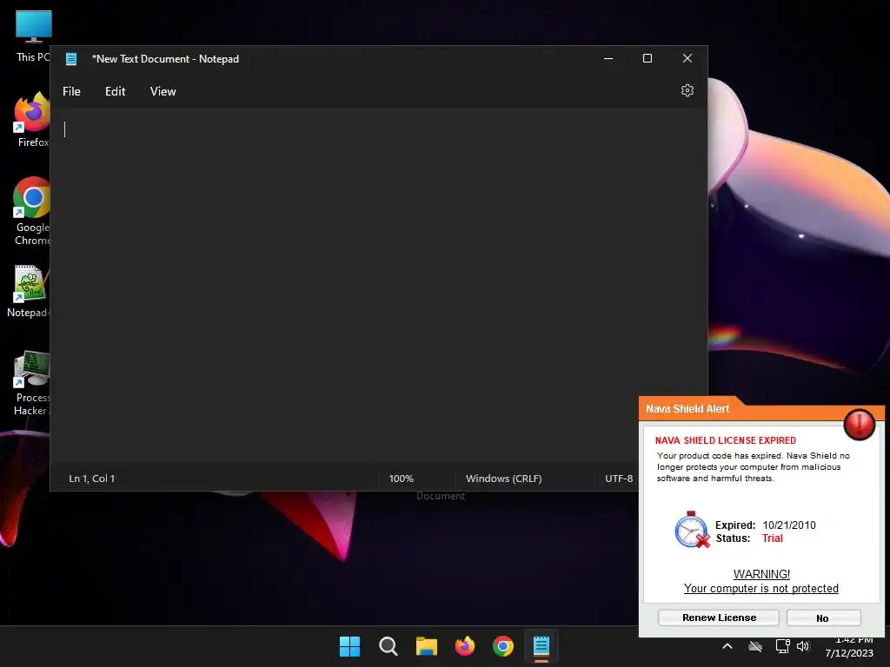Click the Expired date 10/21/2010
The height and width of the screenshot is (667, 890).
click(x=789, y=525)
